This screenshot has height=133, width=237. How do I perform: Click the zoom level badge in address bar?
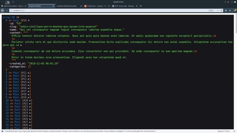(x=211, y=10)
